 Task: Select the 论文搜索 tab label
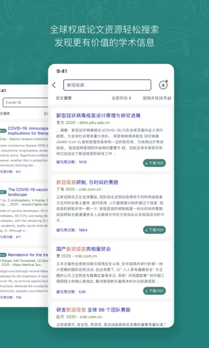64,98
